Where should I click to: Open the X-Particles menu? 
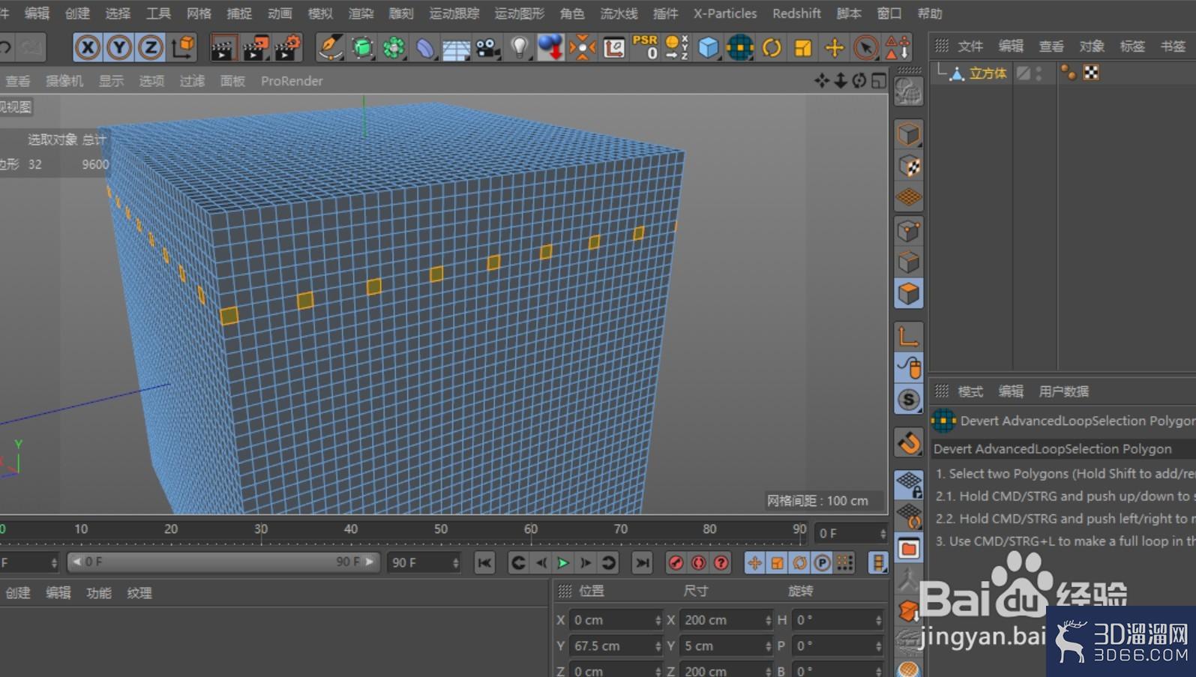tap(725, 13)
